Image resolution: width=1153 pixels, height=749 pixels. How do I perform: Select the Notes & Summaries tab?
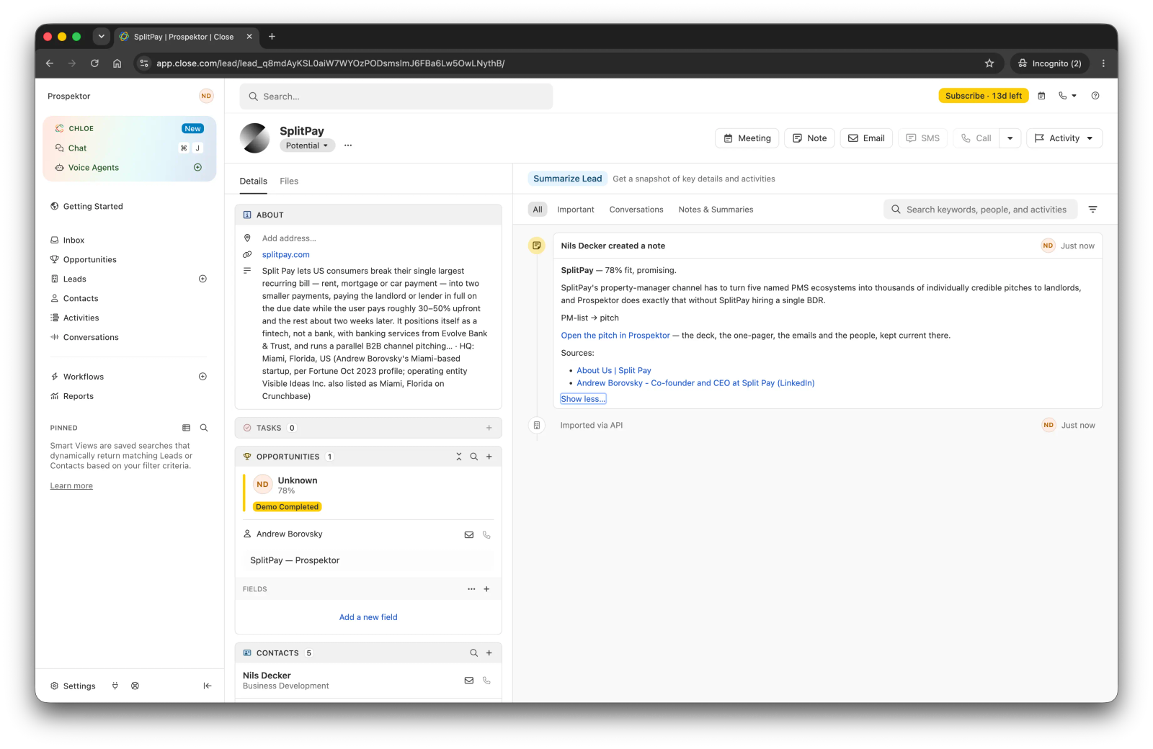pyautogui.click(x=716, y=210)
